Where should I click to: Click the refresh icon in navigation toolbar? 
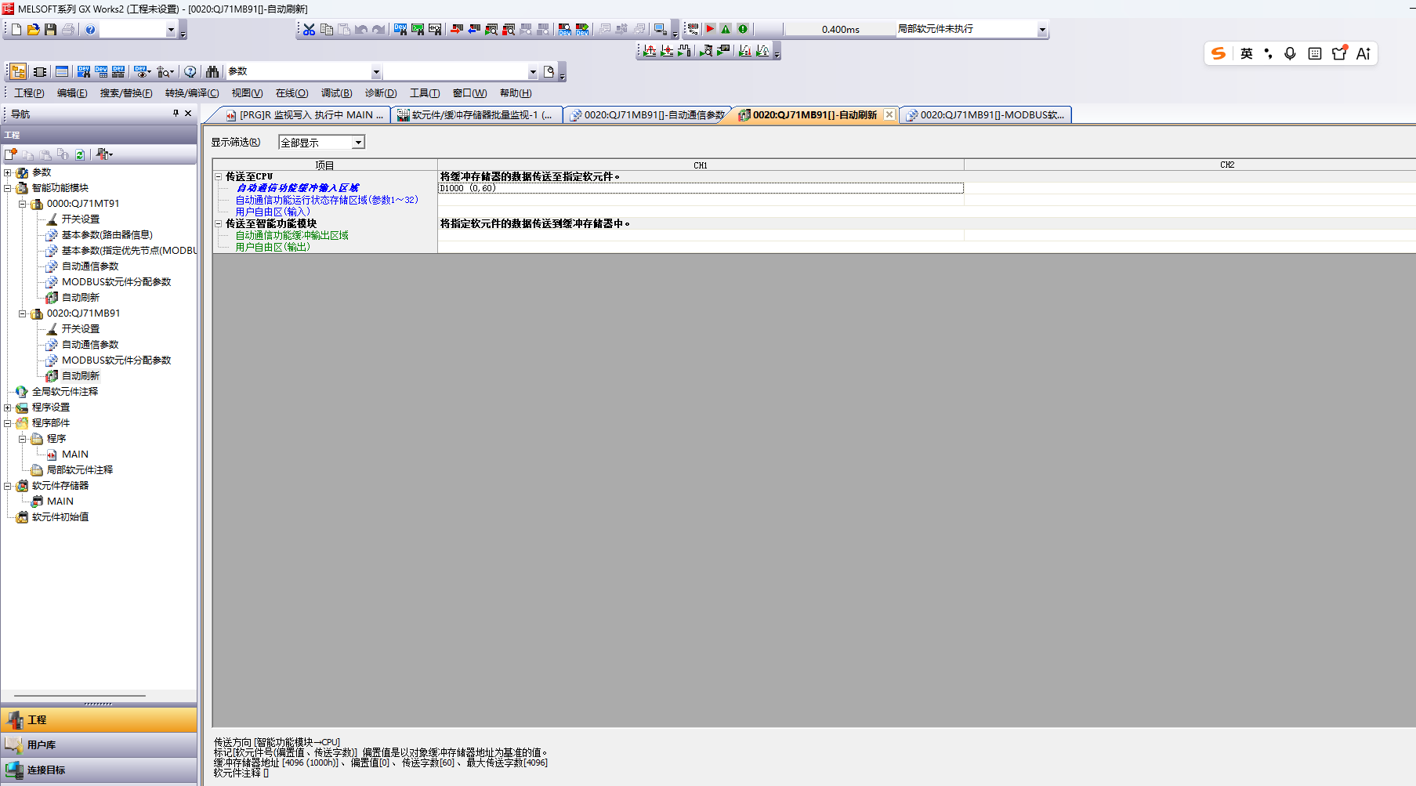[80, 154]
